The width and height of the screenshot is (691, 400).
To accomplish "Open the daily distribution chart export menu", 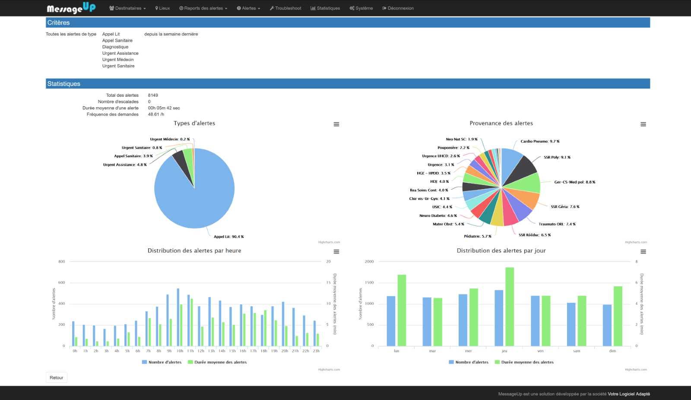I will pos(643,251).
